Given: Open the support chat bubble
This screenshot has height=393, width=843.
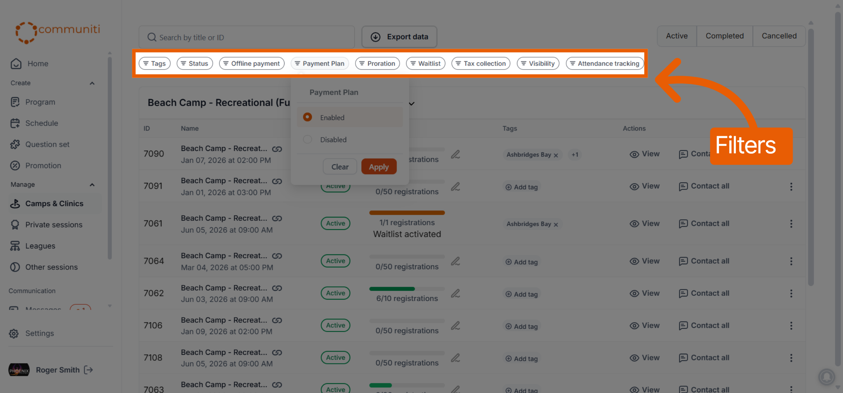Looking at the screenshot, I should click(827, 377).
